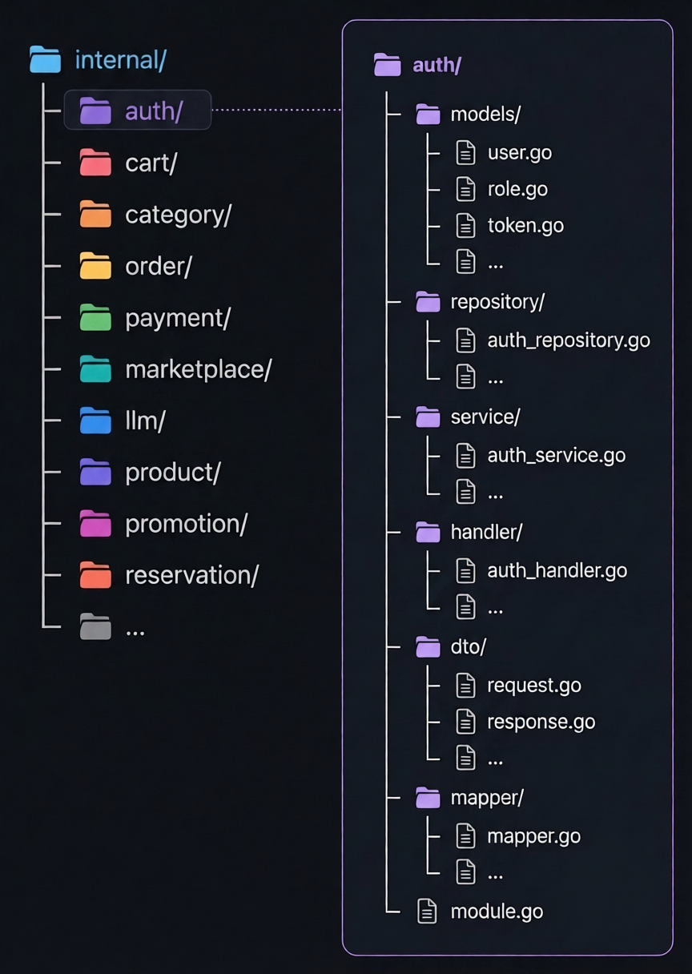Open the mapper/ folder label
This screenshot has height=974, width=692.
pos(487,798)
